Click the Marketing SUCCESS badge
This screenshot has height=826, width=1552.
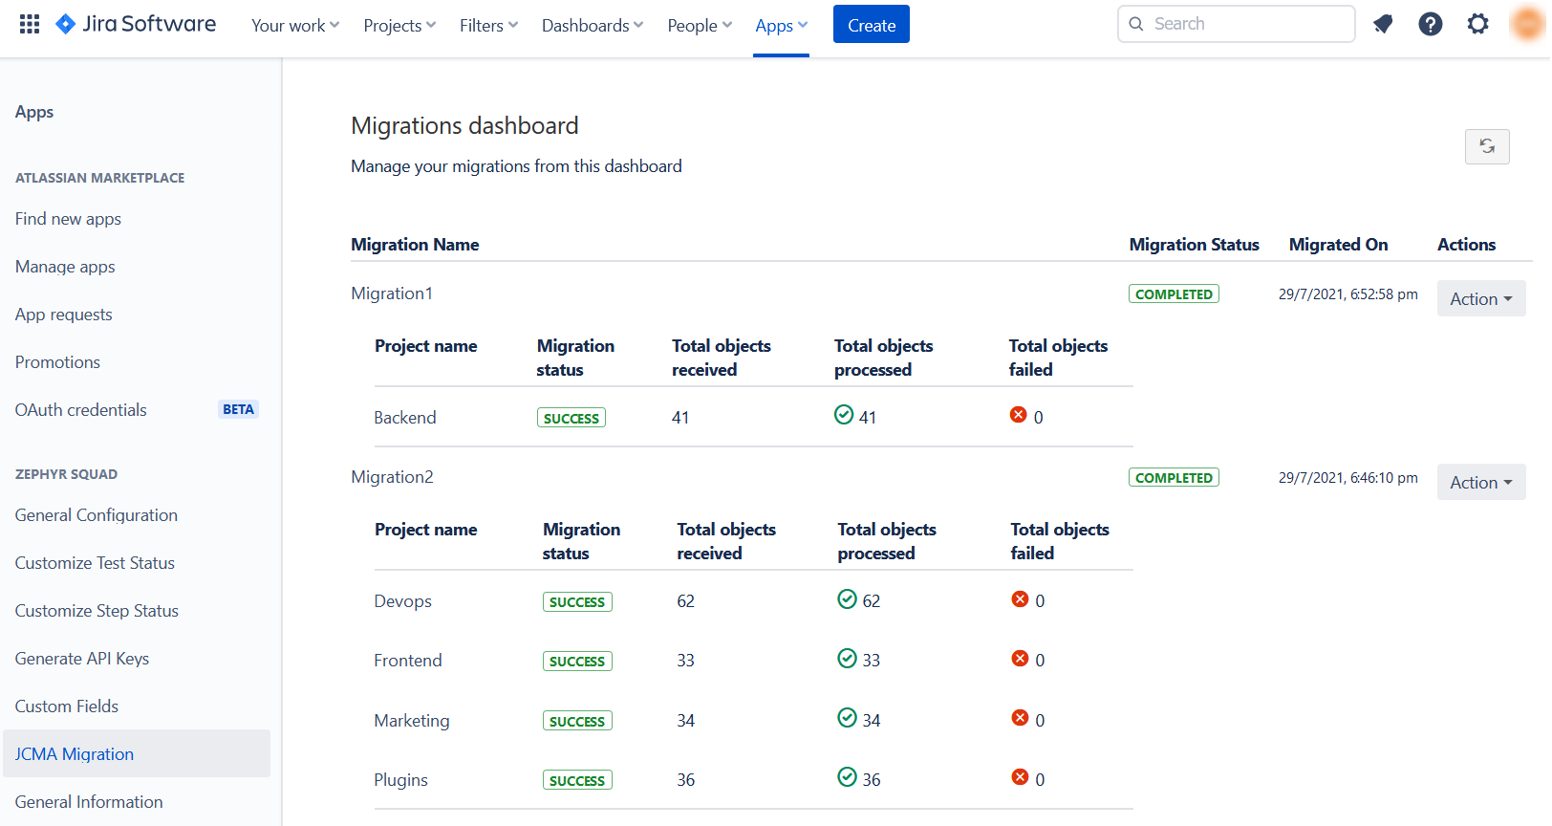tap(577, 721)
